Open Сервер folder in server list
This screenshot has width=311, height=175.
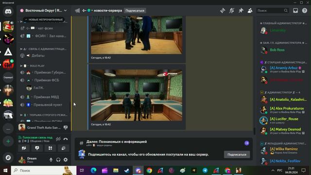click(x=8, y=77)
